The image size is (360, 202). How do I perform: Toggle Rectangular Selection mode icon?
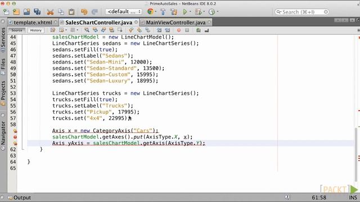click(x=120, y=30)
